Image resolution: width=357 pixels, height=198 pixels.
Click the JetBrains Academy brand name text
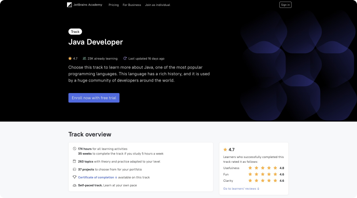click(x=88, y=5)
